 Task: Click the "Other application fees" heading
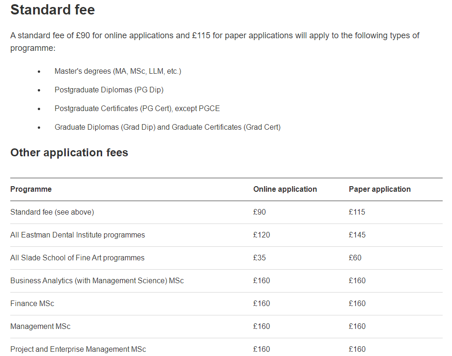pyautogui.click(x=69, y=153)
